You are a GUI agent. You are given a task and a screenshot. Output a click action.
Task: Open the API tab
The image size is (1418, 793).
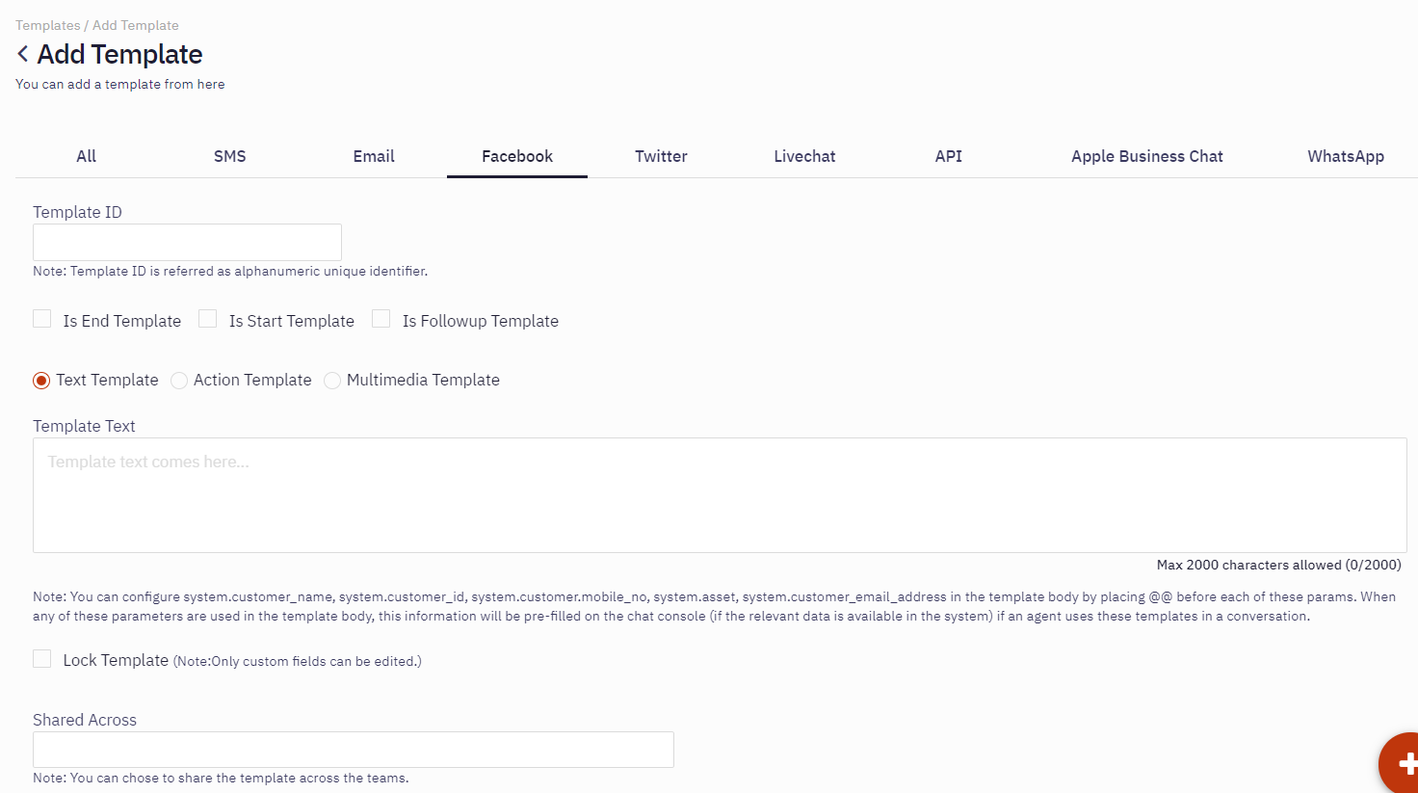click(x=949, y=156)
